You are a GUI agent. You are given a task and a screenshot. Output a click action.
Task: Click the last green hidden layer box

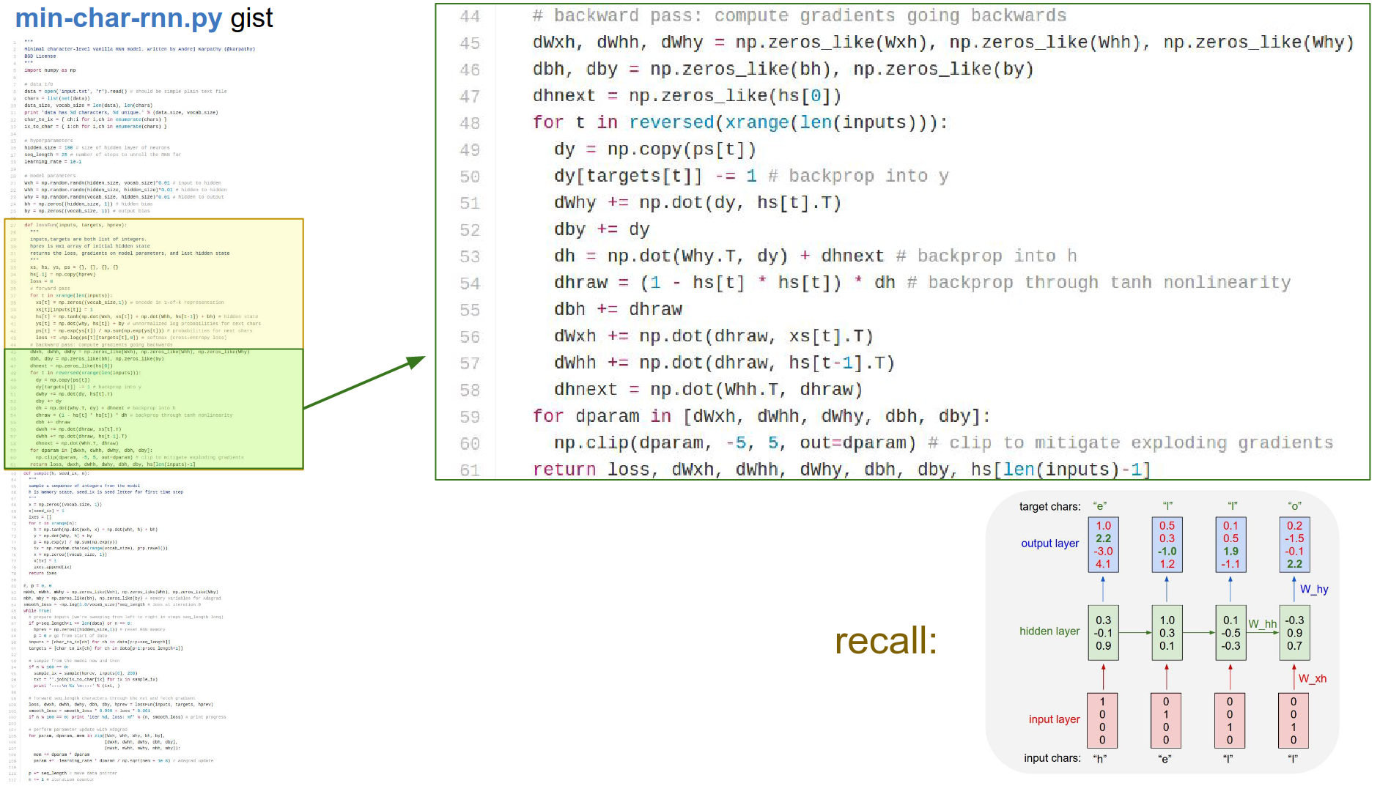(1294, 633)
